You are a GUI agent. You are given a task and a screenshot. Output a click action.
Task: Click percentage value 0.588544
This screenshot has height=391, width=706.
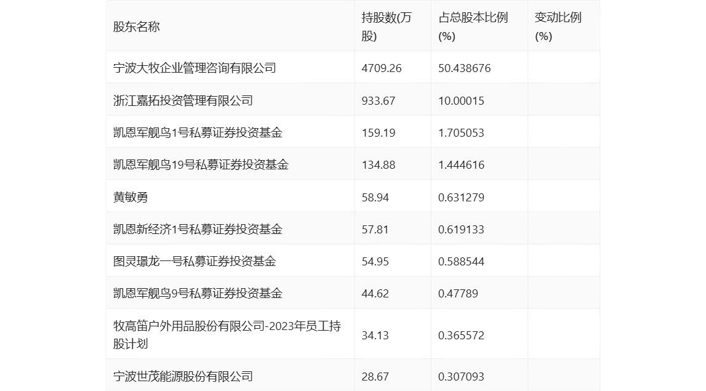pyautogui.click(x=461, y=262)
